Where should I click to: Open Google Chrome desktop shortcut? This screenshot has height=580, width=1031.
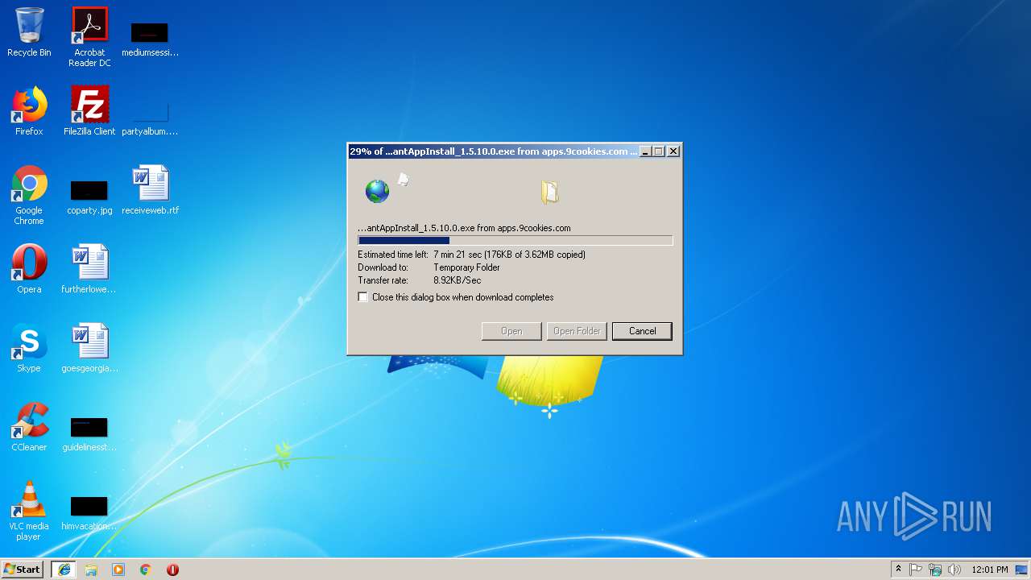pos(29,196)
